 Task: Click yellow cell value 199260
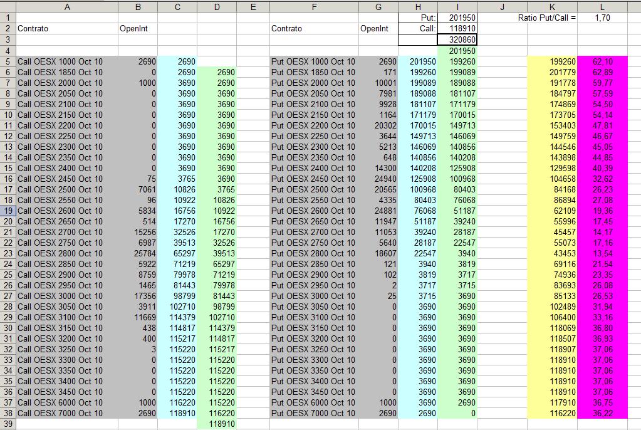552,61
